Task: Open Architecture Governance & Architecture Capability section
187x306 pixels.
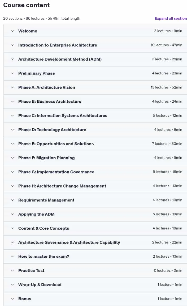Action: coord(95,242)
